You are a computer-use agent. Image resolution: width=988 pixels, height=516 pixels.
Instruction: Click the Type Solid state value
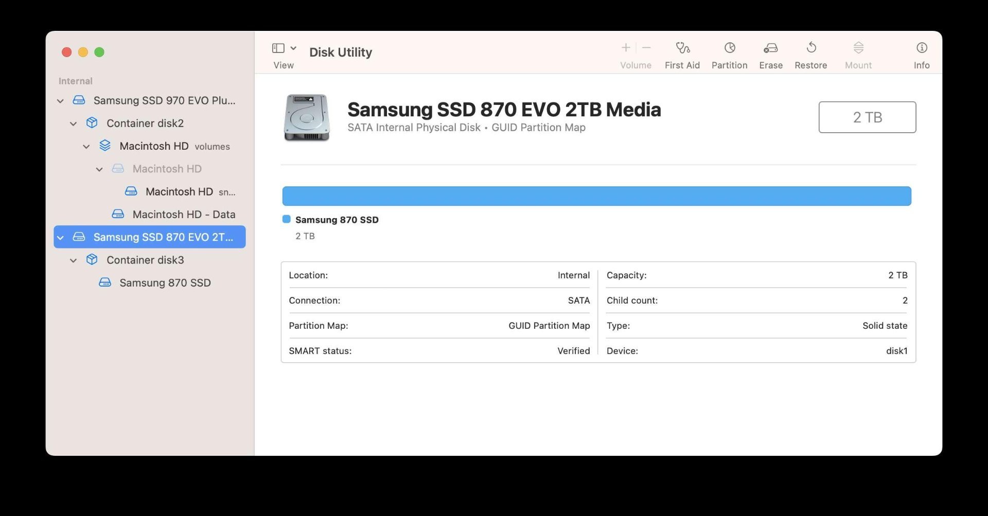click(x=885, y=326)
